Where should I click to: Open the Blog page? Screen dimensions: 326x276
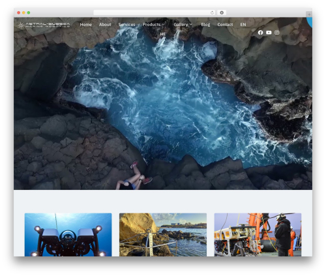pyautogui.click(x=205, y=25)
